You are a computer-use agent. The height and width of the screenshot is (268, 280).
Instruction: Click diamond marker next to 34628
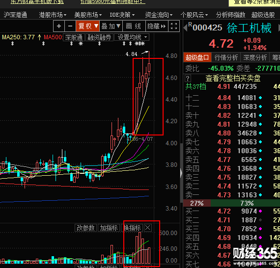point(260,133)
